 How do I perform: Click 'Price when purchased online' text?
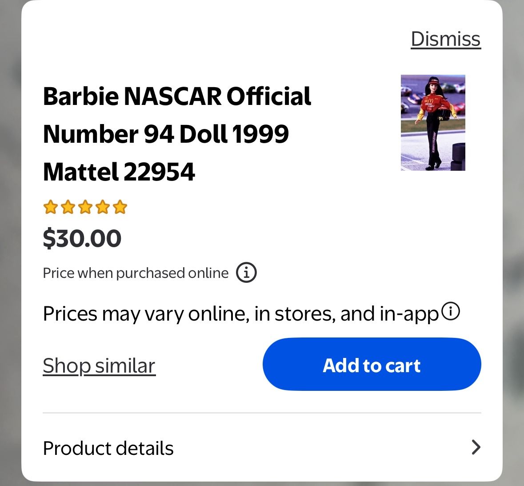[x=135, y=273]
